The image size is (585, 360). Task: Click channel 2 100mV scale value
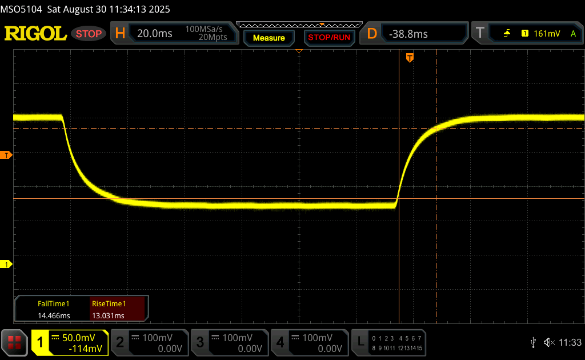click(158, 338)
